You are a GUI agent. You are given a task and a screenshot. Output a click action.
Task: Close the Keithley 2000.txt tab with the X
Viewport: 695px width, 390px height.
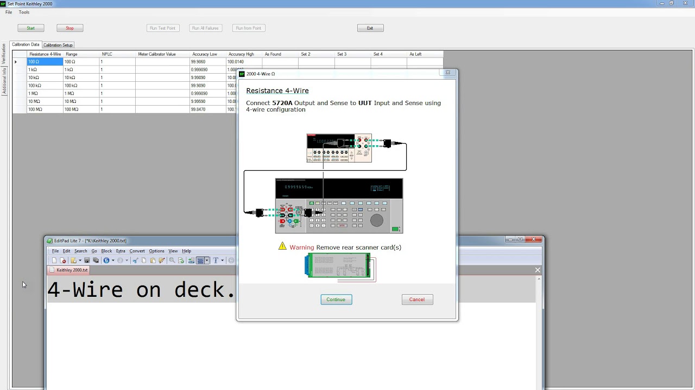(538, 270)
